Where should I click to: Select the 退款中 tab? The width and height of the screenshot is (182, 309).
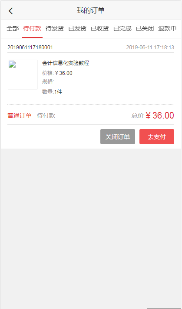pos(167,29)
